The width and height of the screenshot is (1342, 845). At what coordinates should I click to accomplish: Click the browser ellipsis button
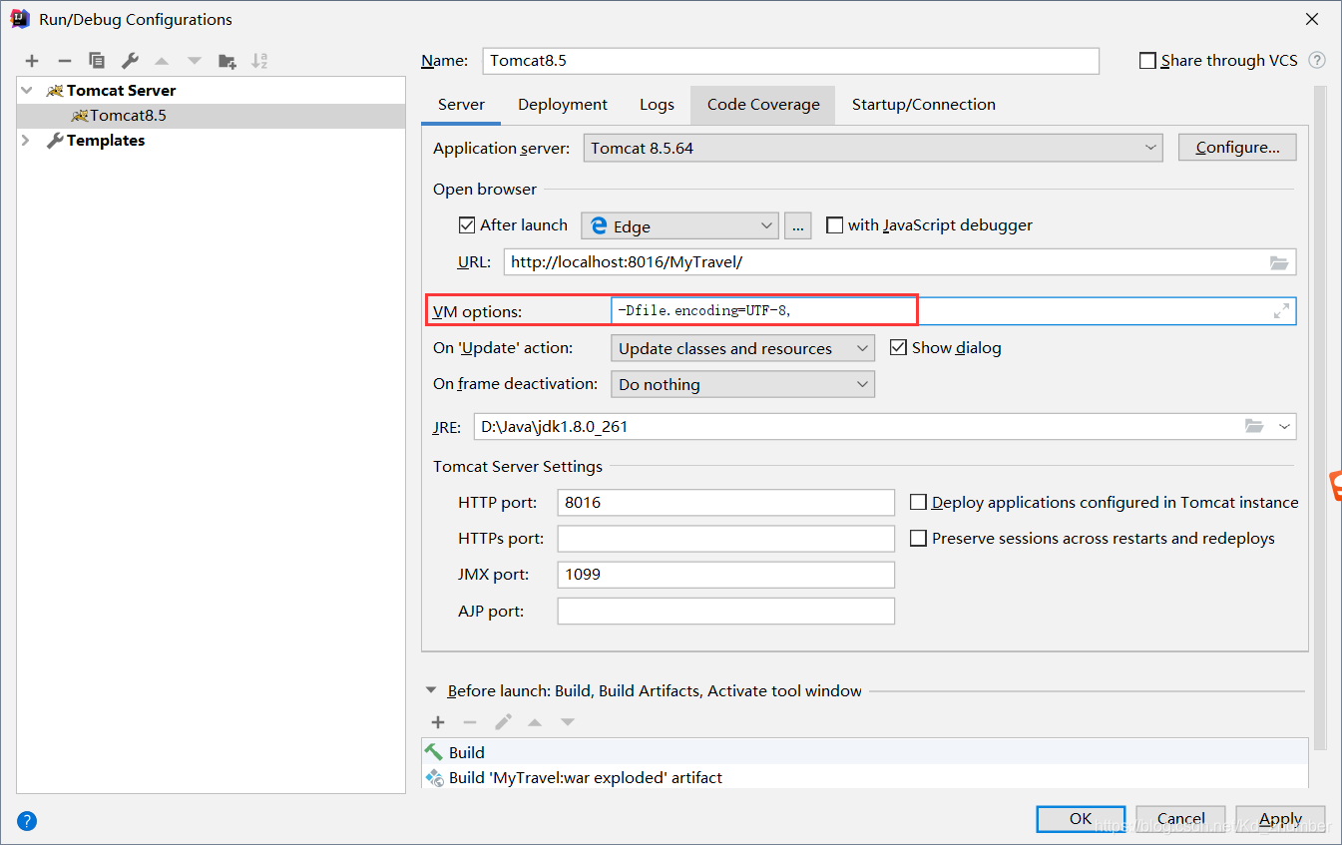798,225
